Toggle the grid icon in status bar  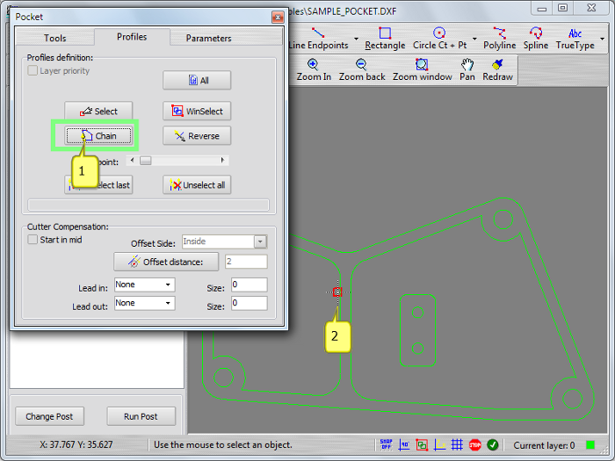457,445
